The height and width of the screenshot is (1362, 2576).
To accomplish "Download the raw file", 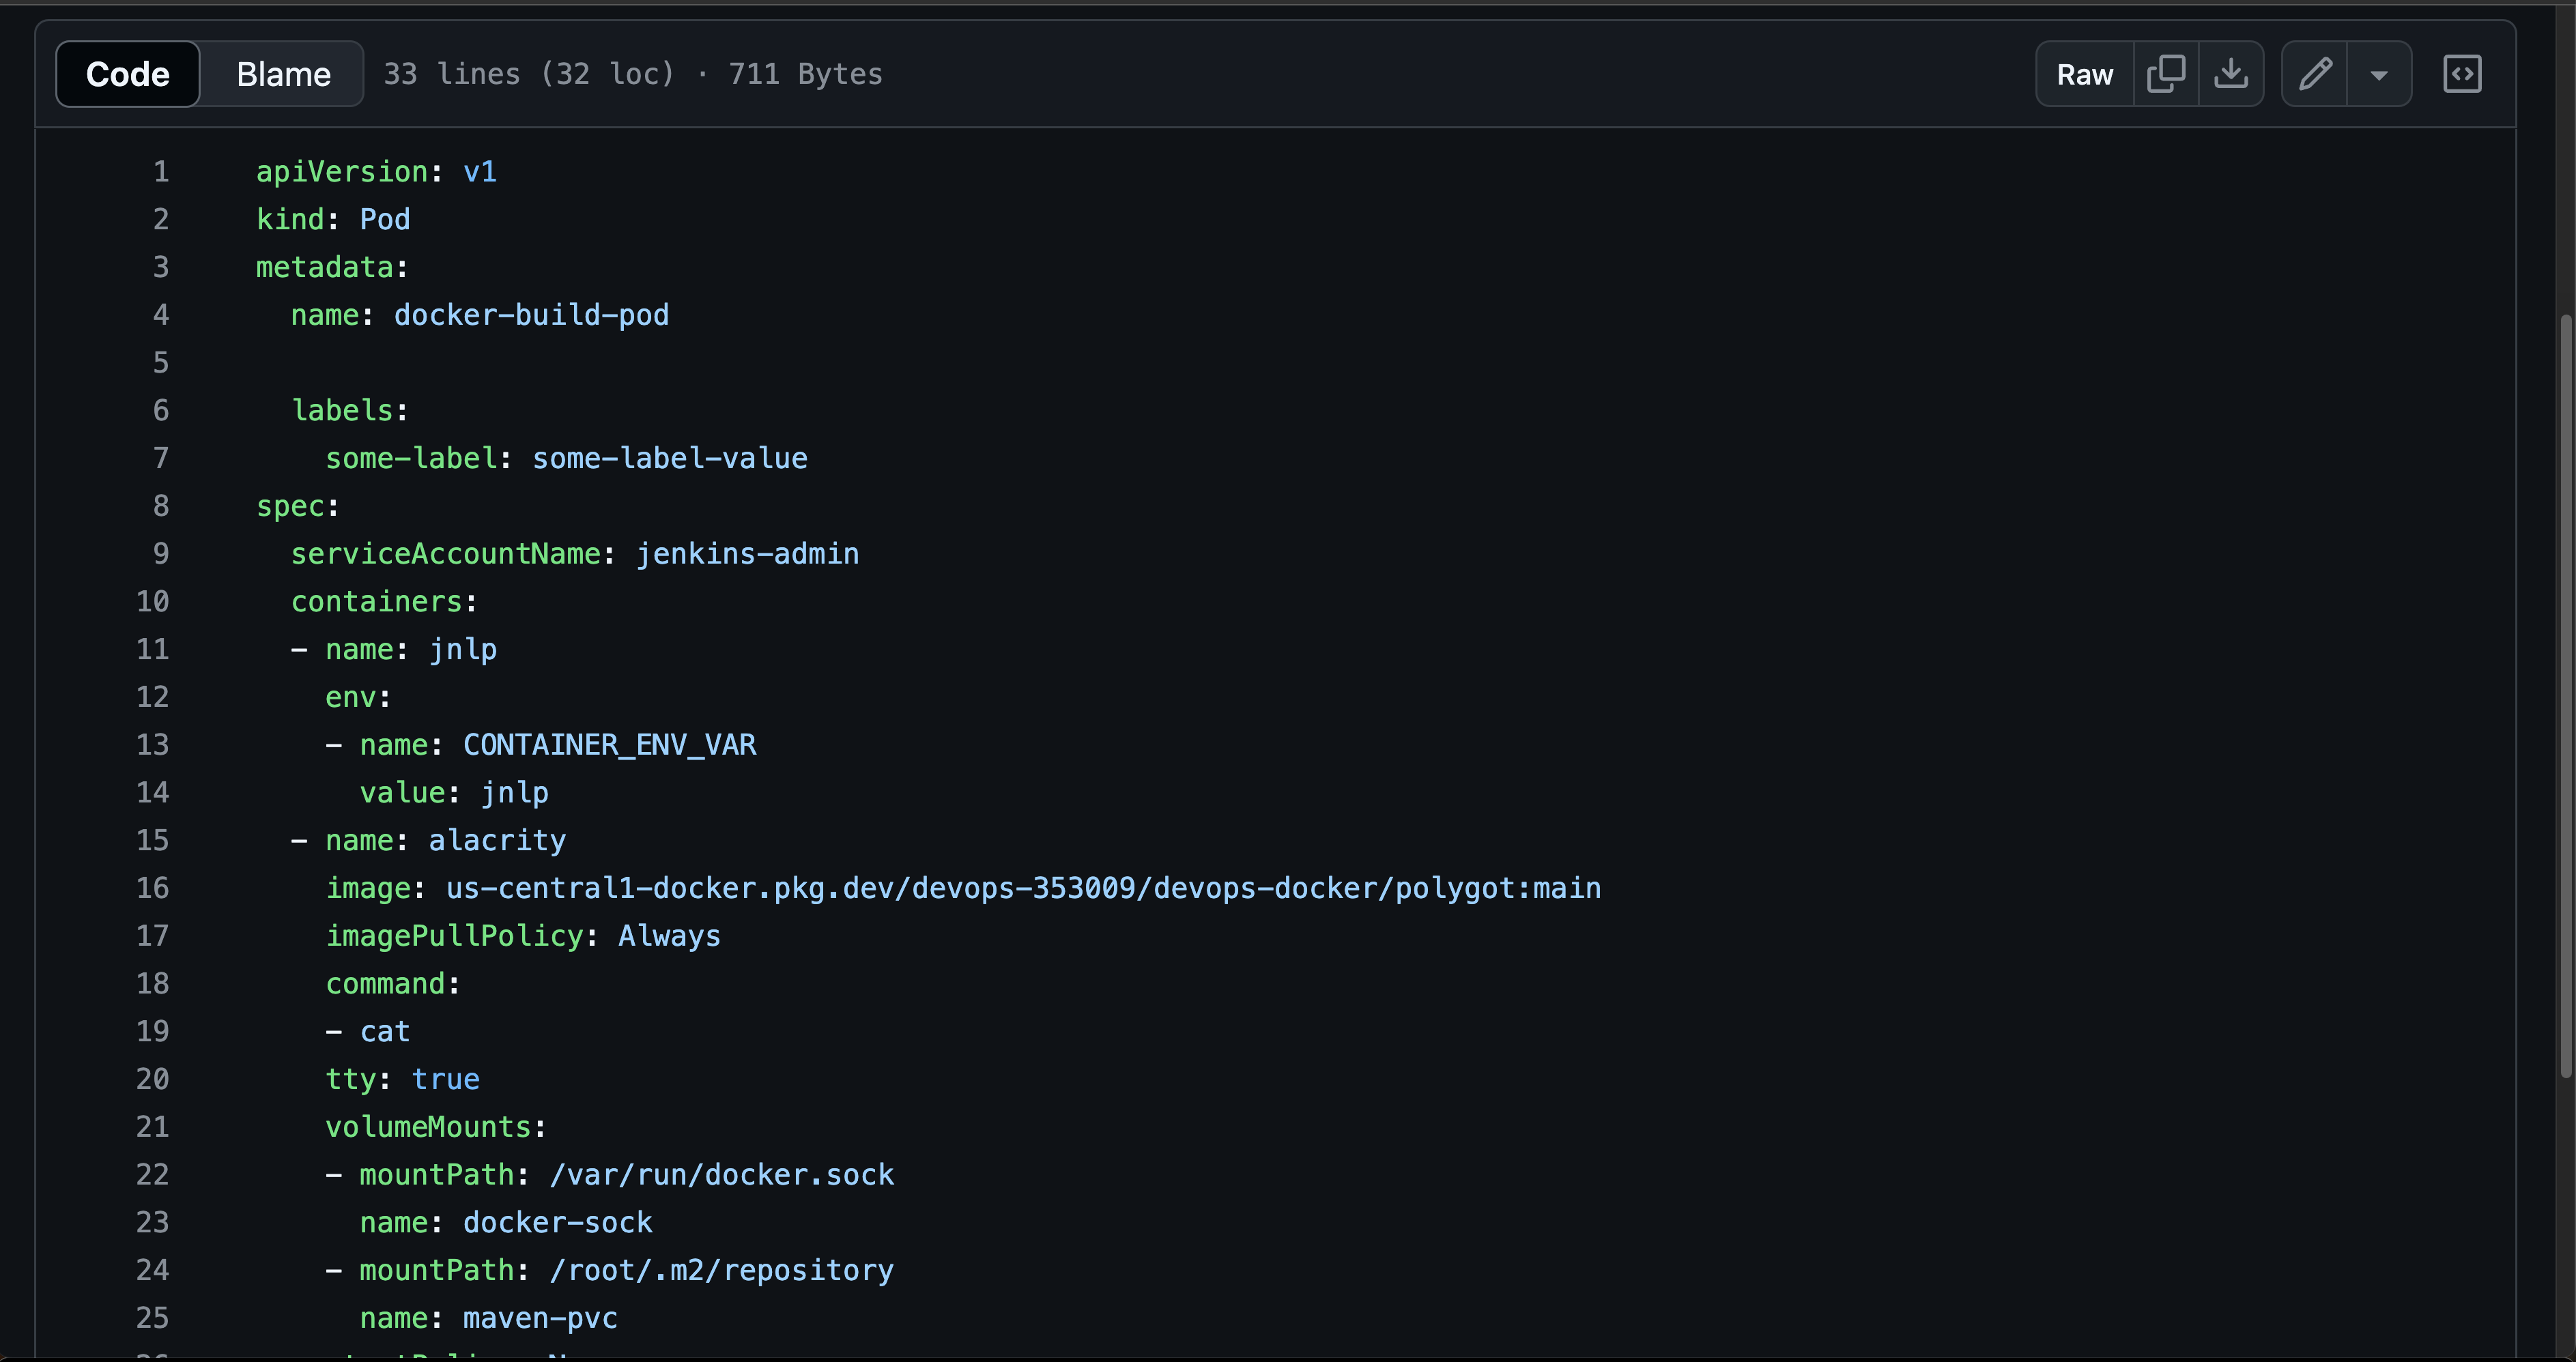I will pyautogui.click(x=2231, y=74).
